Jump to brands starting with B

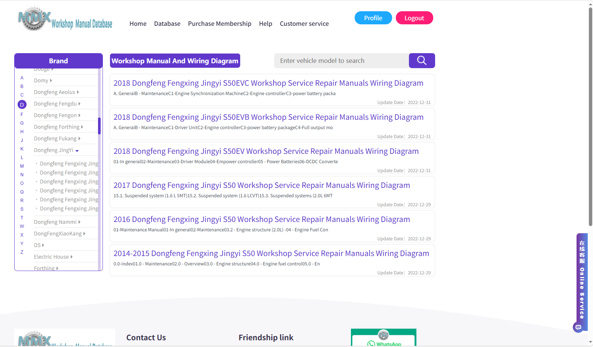[22, 86]
